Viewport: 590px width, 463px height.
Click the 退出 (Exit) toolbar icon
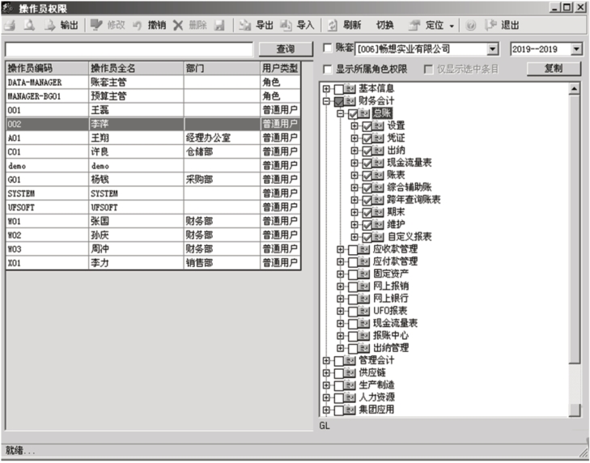point(501,25)
